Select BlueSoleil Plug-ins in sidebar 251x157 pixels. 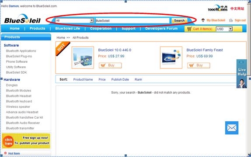tap(19, 56)
